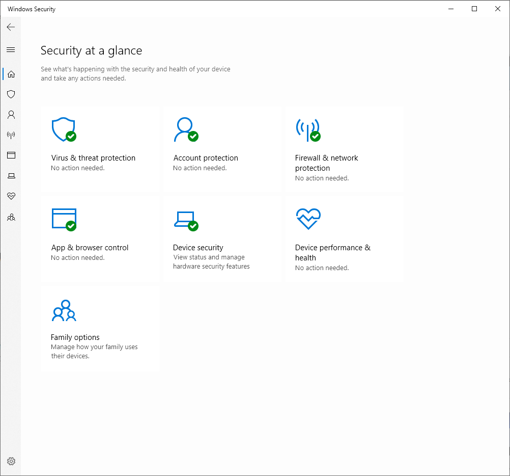Click 'No action needed.' under Firewall & network protection
The width and height of the screenshot is (510, 476).
[x=322, y=178]
